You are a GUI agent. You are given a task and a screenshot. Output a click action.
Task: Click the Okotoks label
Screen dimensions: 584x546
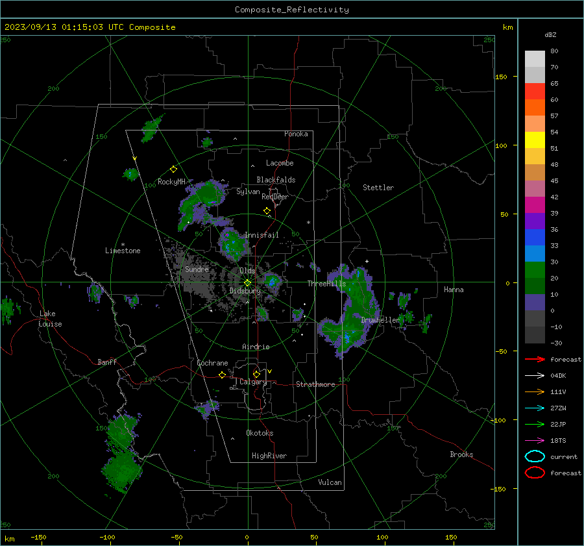coord(260,433)
